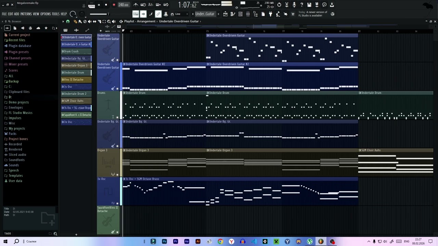
Task: Mute the Organ 3 track toggle
Action: (x=117, y=175)
